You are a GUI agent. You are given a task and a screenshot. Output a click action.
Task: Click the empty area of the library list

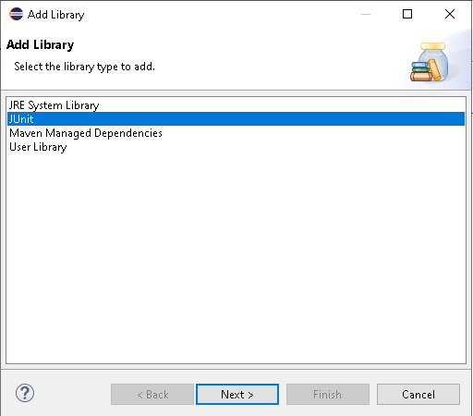[x=236, y=259]
